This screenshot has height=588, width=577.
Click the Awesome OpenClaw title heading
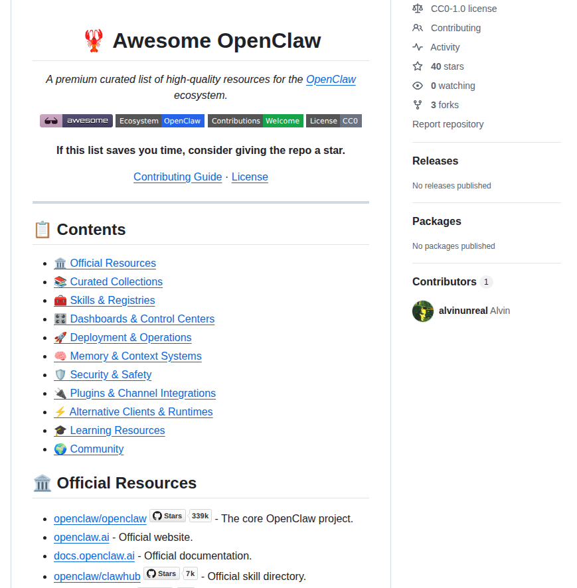(x=216, y=40)
